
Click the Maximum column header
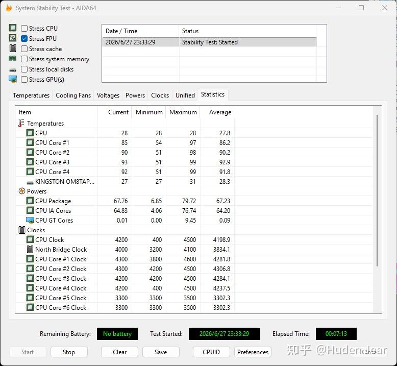[x=183, y=112]
